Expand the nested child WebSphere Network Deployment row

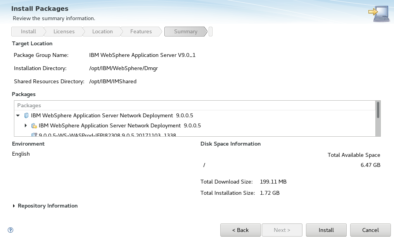[26, 125]
